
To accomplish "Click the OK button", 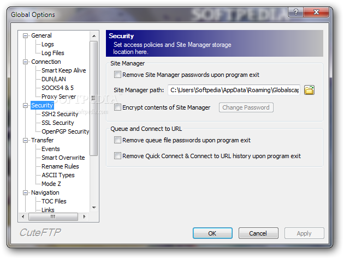I will (212, 233).
